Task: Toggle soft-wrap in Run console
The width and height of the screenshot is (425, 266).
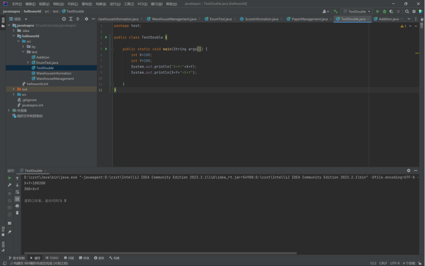Action: pyautogui.click(x=17, y=192)
